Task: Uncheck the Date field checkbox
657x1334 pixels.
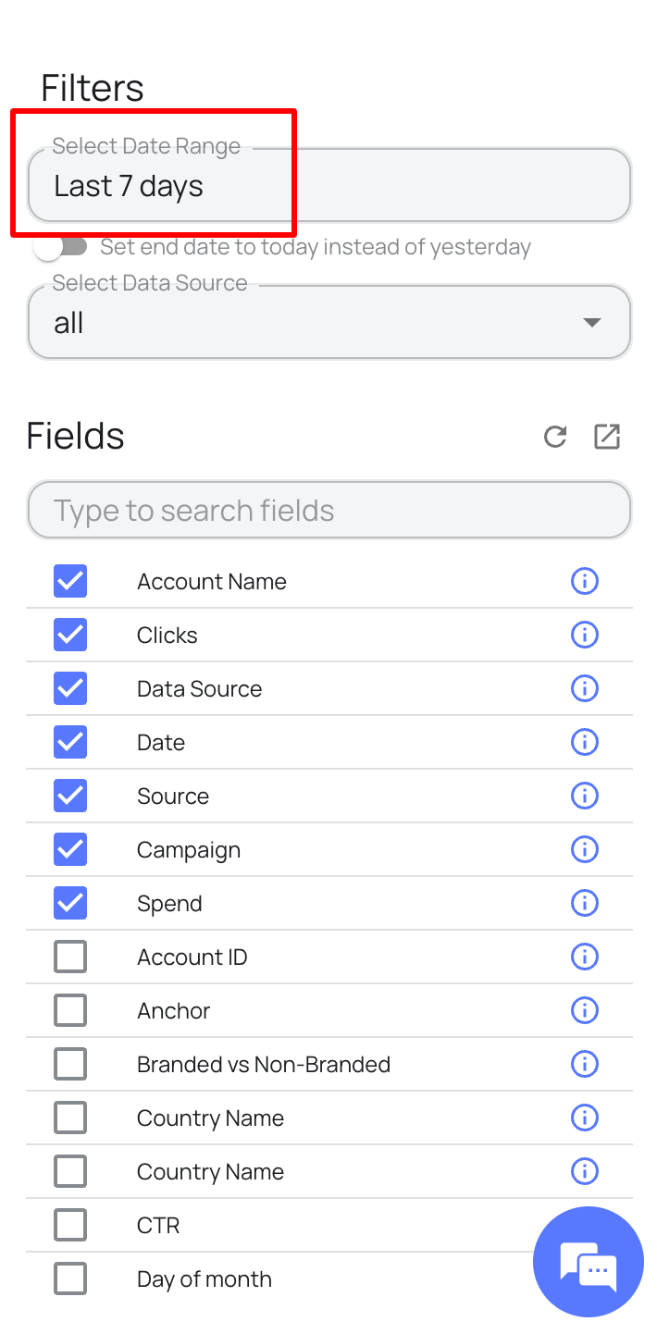Action: click(x=70, y=742)
